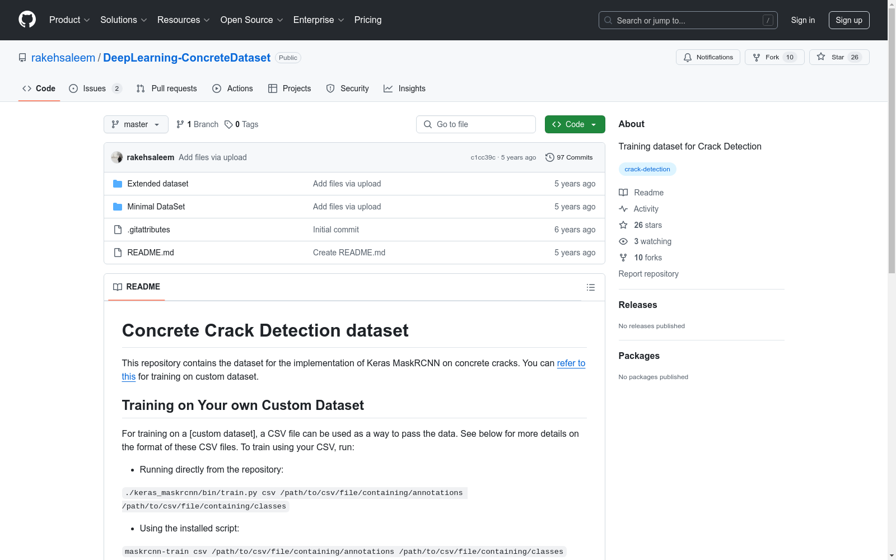Click the '6 years ago' timestamp of .gitattributes
The image size is (896, 560).
575,230
